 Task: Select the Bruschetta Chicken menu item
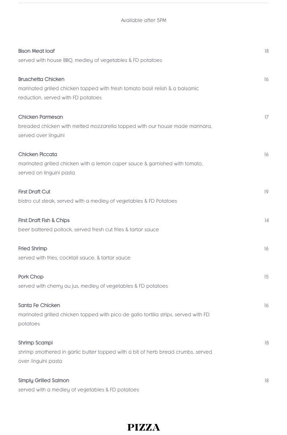click(x=41, y=80)
